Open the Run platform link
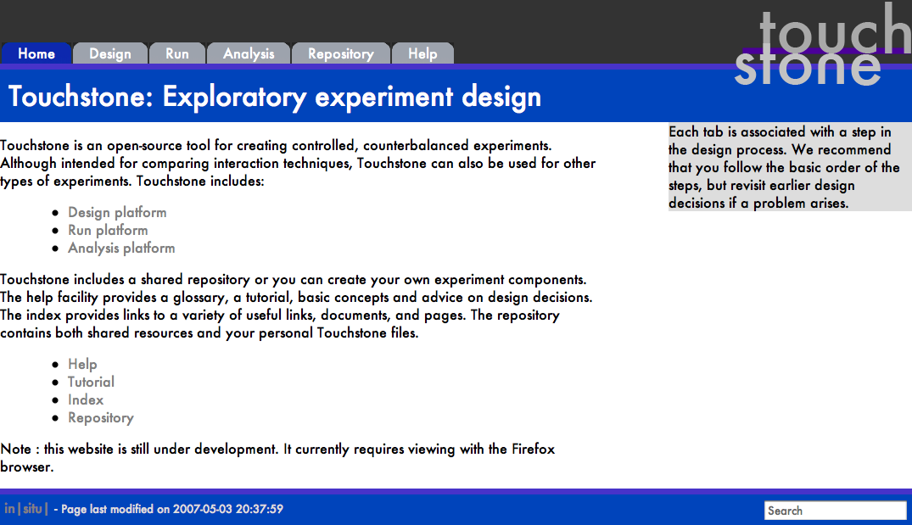The width and height of the screenshot is (912, 525). (108, 230)
